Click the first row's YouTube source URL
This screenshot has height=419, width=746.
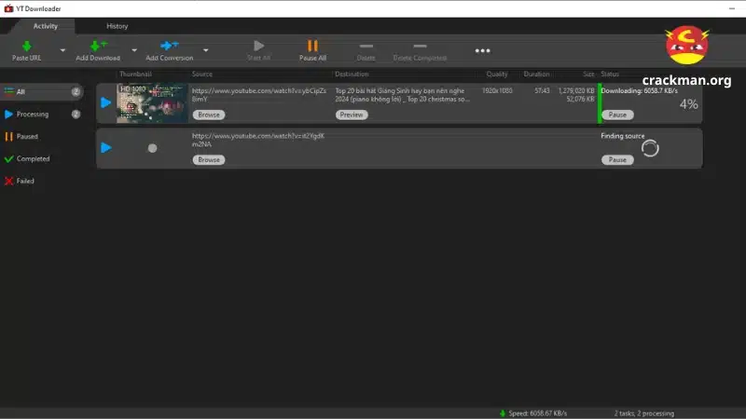(x=259, y=95)
